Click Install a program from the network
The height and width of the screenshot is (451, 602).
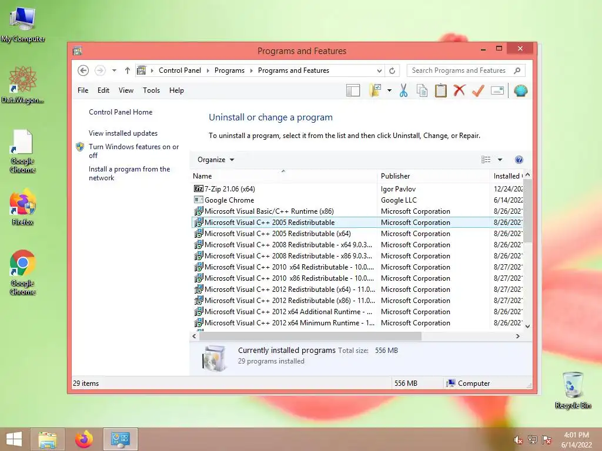click(129, 173)
